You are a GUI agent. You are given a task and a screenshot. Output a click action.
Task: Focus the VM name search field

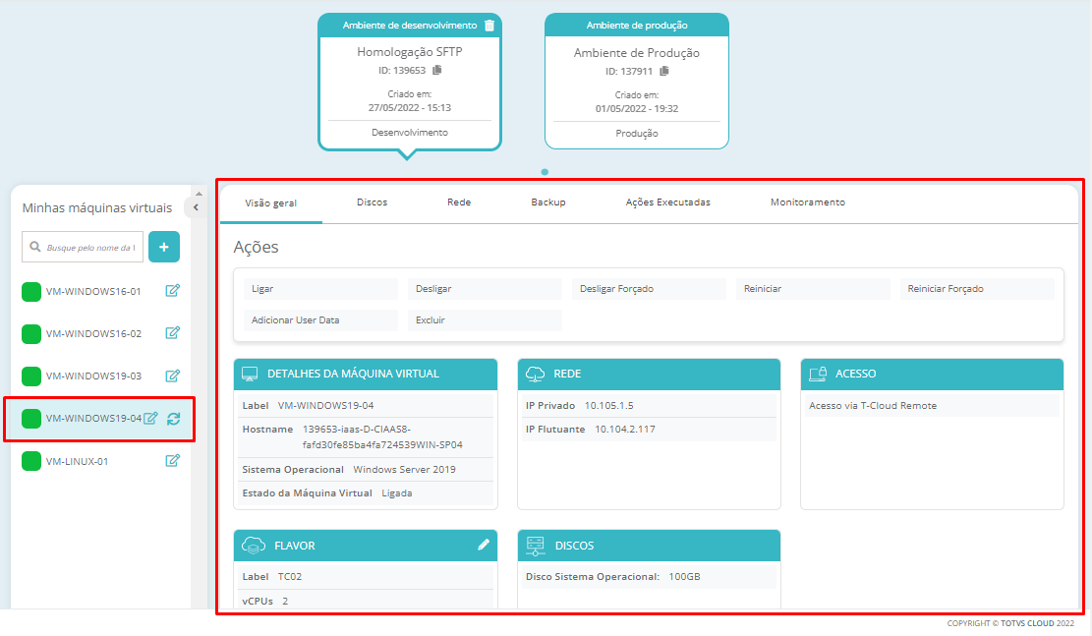tap(83, 247)
